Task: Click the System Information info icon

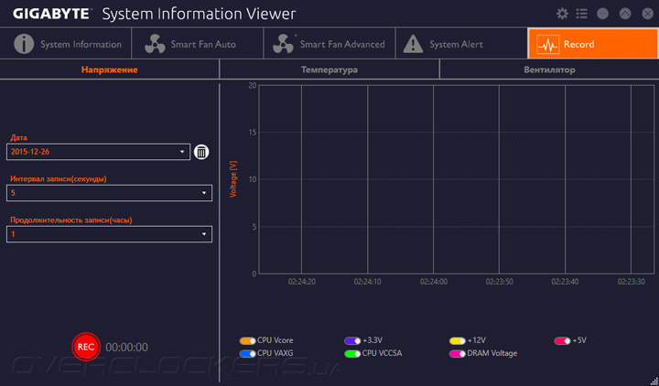Action: click(24, 44)
